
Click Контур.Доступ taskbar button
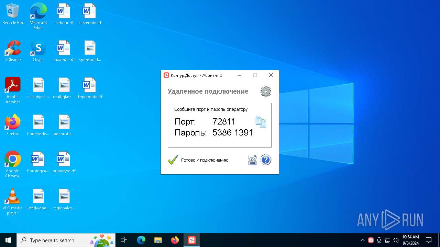point(192,240)
